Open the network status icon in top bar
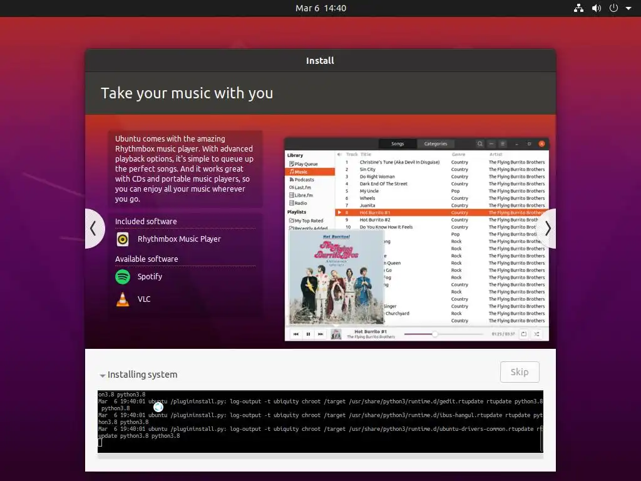 coord(578,8)
